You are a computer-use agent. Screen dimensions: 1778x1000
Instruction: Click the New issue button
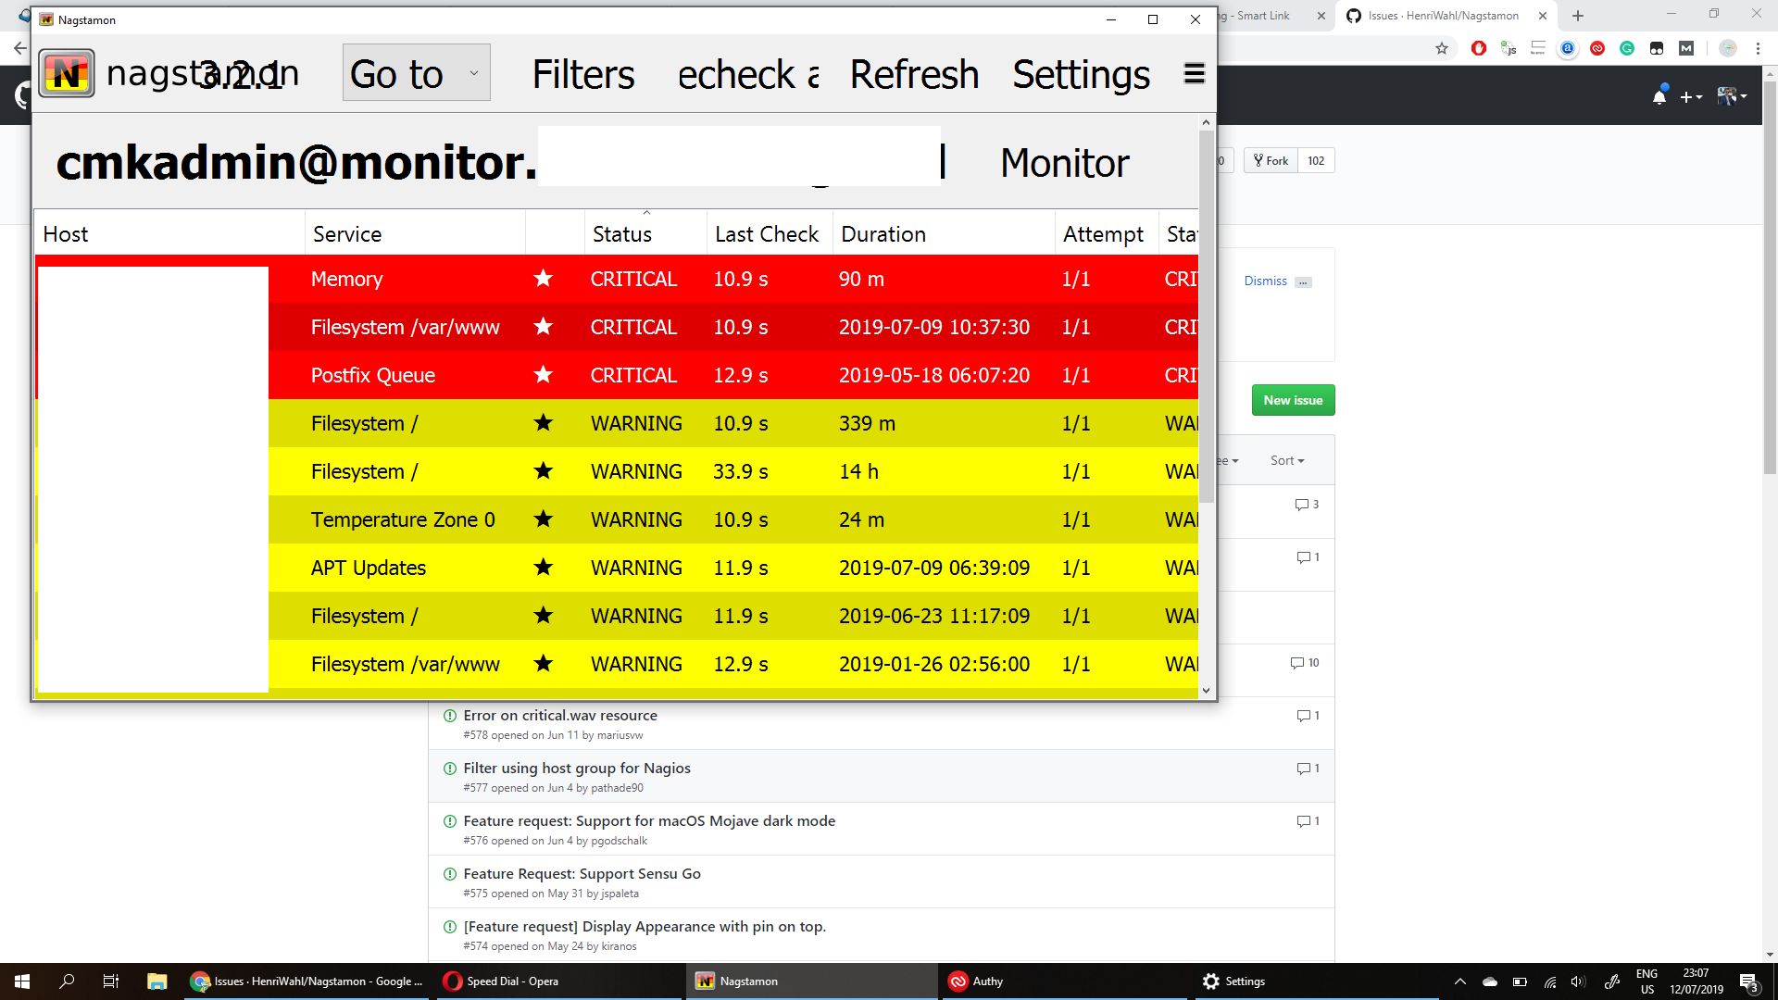(1293, 399)
